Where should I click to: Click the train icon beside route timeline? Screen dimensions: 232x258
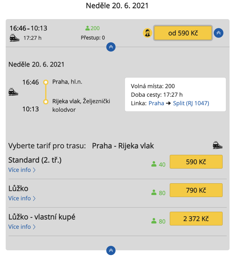(13, 92)
